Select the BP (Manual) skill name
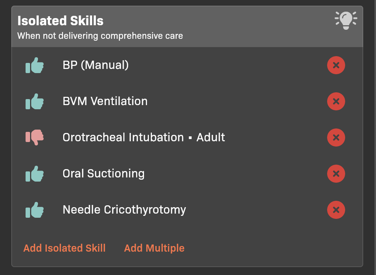Image resolution: width=376 pixels, height=275 pixels. point(96,65)
